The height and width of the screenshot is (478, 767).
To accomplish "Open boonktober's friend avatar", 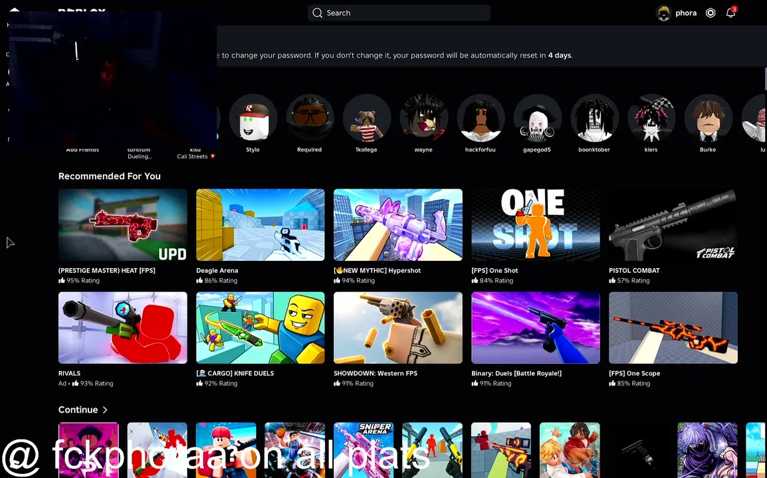I will tap(594, 118).
